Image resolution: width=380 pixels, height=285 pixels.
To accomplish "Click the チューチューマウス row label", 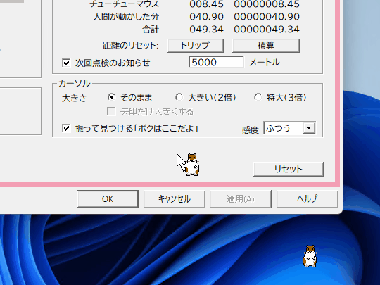I will coord(125,4).
